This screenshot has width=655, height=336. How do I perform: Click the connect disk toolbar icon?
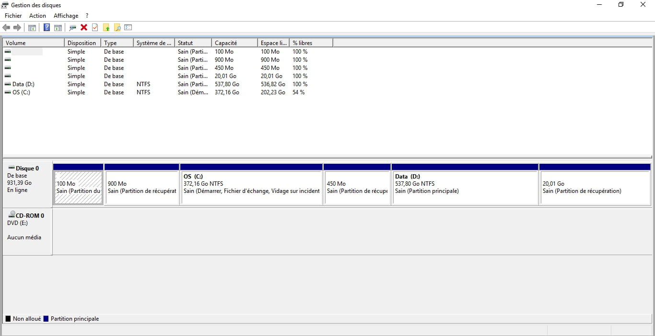tap(72, 27)
